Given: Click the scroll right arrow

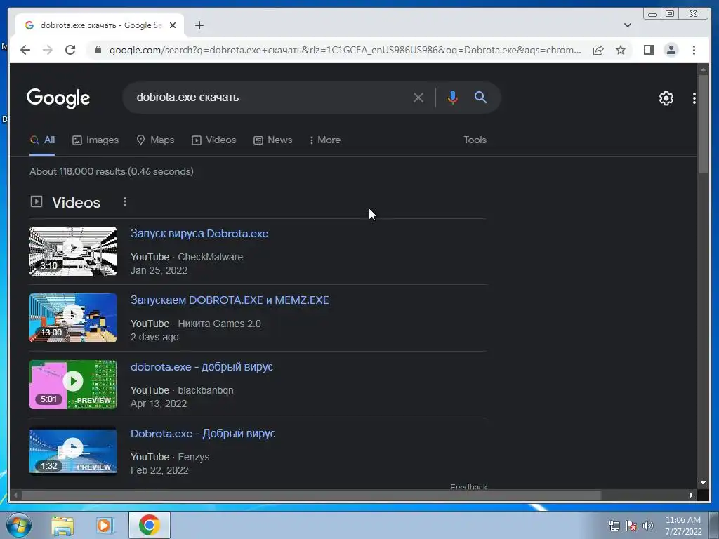Looking at the screenshot, I should pos(691,495).
